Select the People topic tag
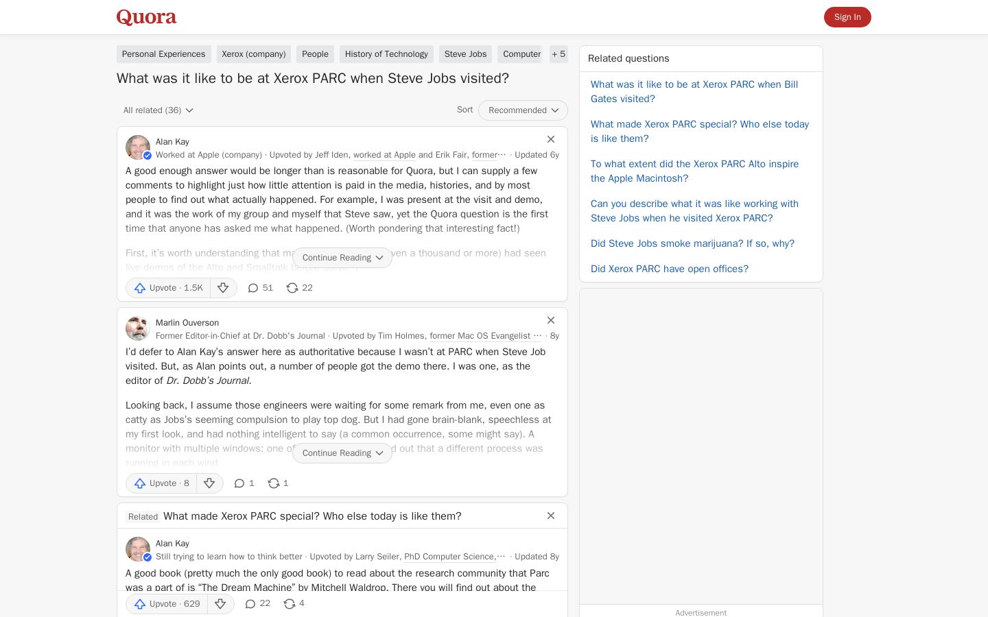988x617 pixels. [x=316, y=54]
